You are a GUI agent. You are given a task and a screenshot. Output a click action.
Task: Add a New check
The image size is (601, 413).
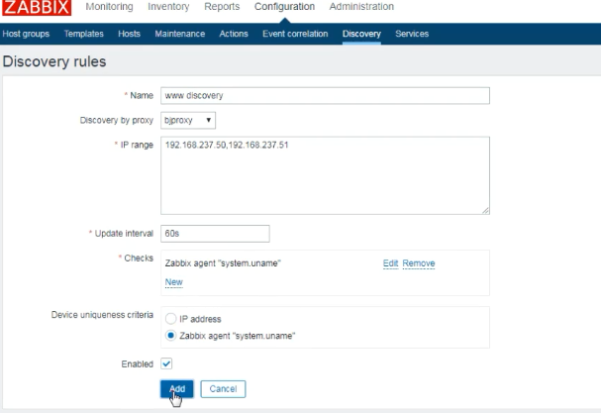pos(173,282)
